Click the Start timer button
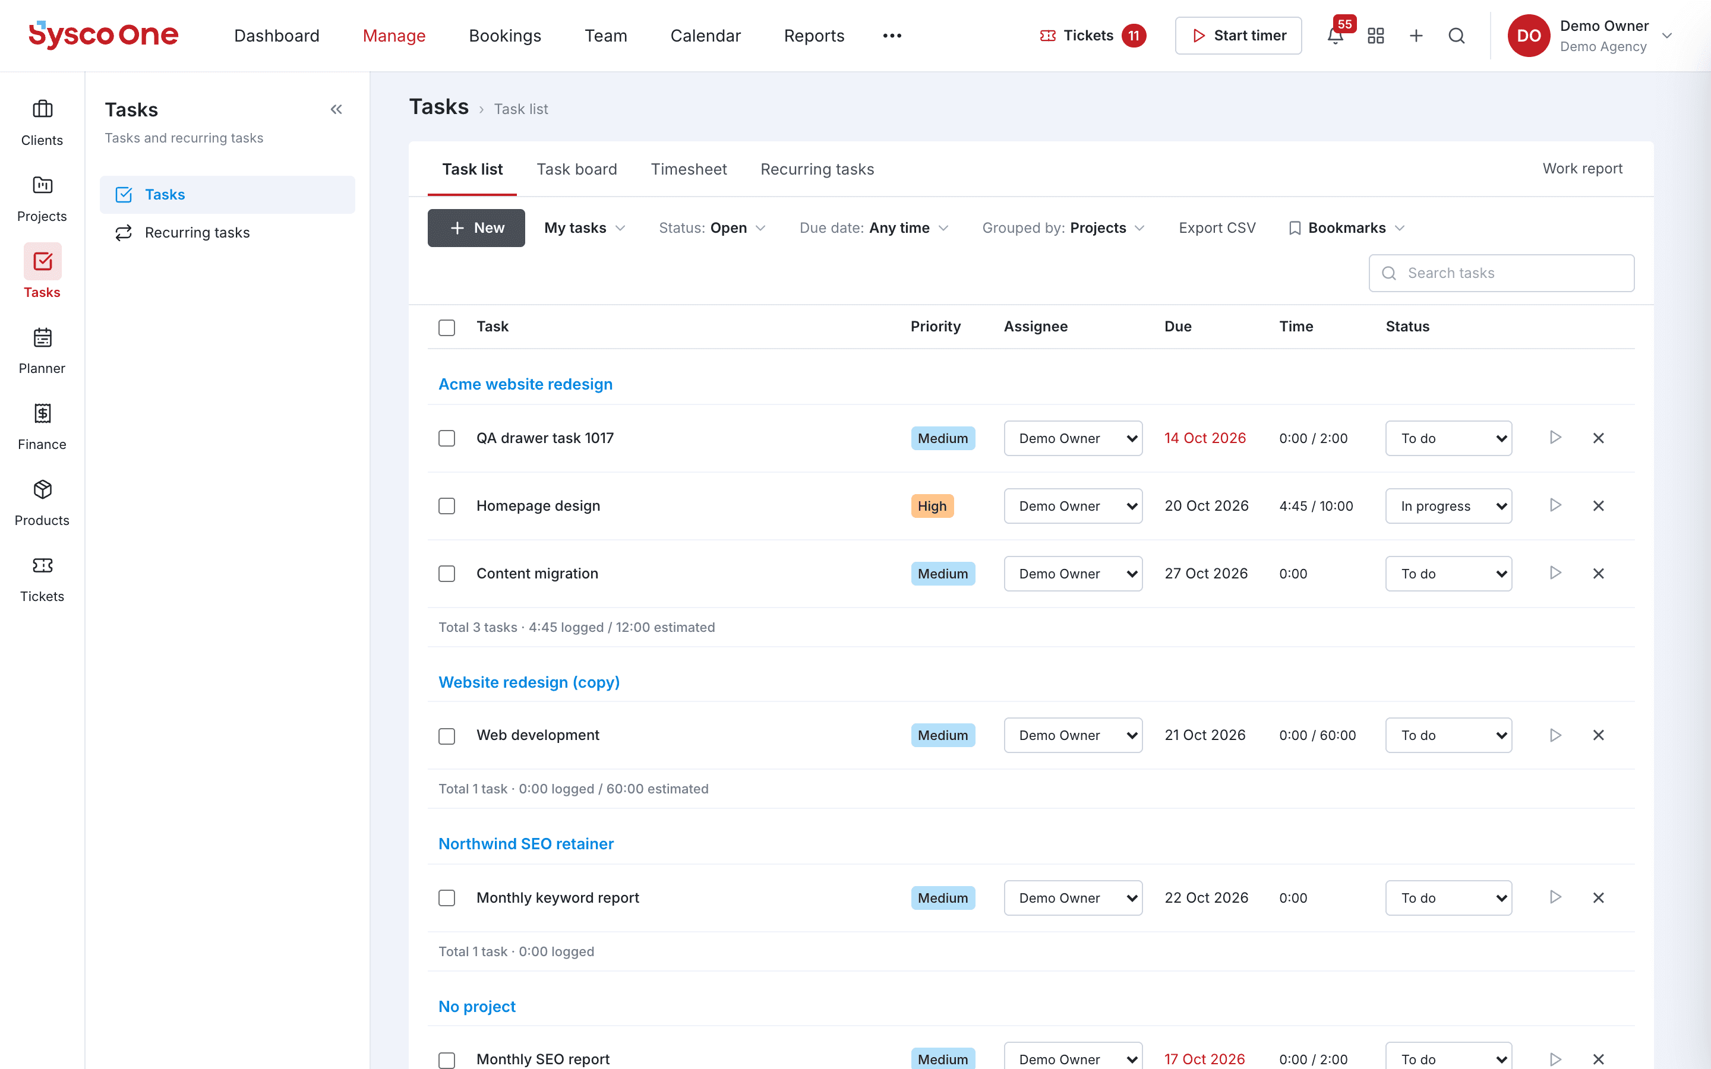Image resolution: width=1711 pixels, height=1069 pixels. coord(1238,36)
